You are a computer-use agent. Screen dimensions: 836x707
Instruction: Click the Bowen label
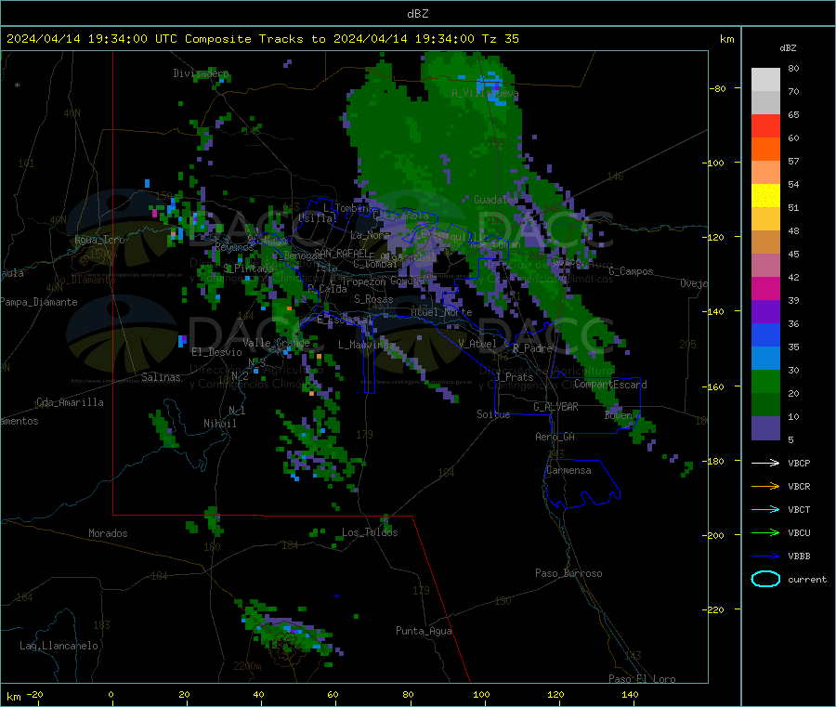tap(619, 414)
